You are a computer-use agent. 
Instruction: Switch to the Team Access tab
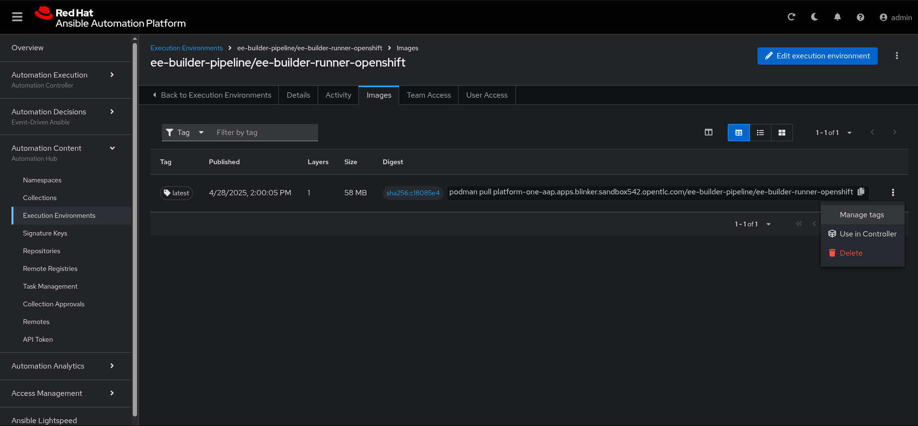428,95
